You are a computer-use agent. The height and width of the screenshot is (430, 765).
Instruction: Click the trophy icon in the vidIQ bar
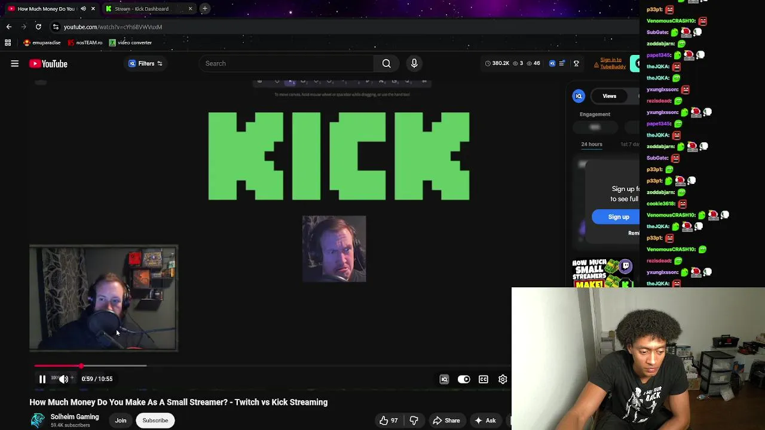click(x=576, y=63)
